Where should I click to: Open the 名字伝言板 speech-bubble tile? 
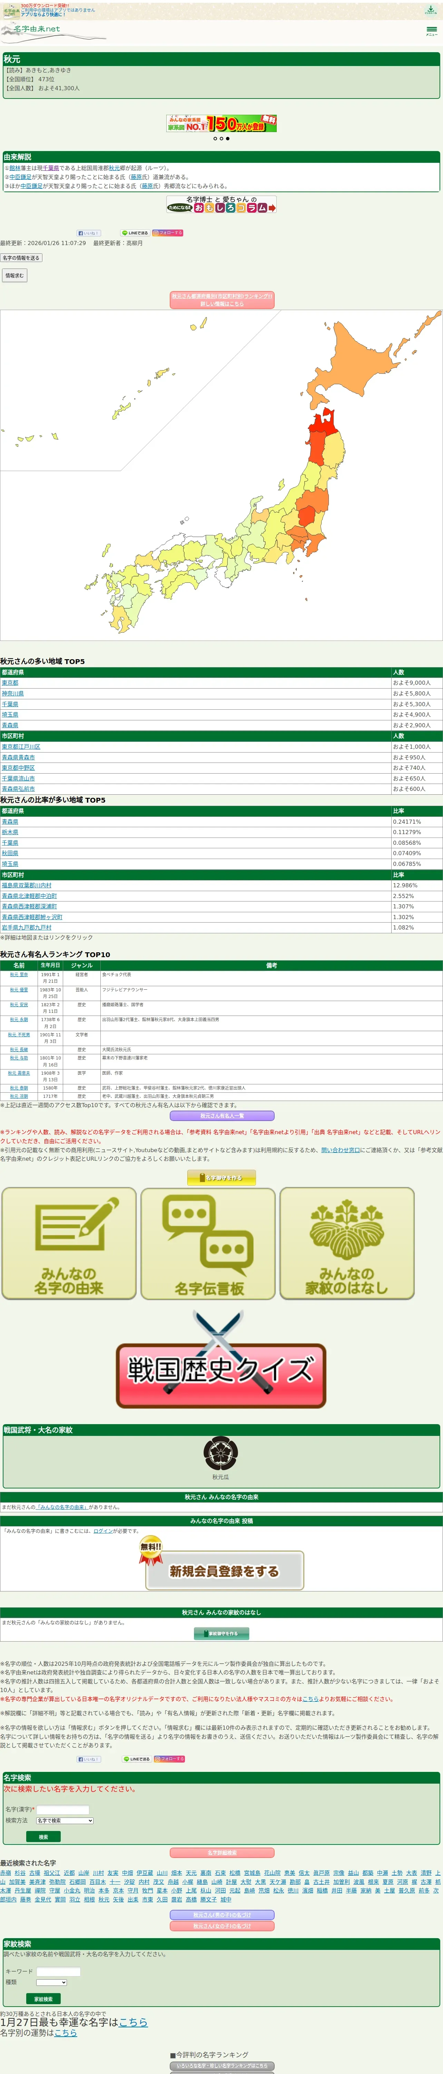[x=208, y=1244]
